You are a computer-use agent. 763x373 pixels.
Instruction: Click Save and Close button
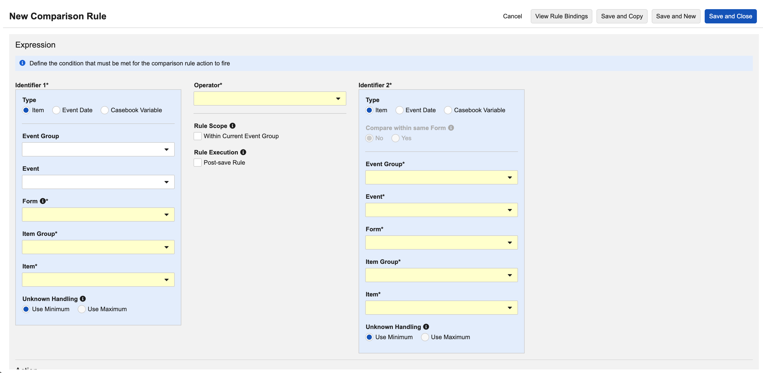pyautogui.click(x=730, y=16)
